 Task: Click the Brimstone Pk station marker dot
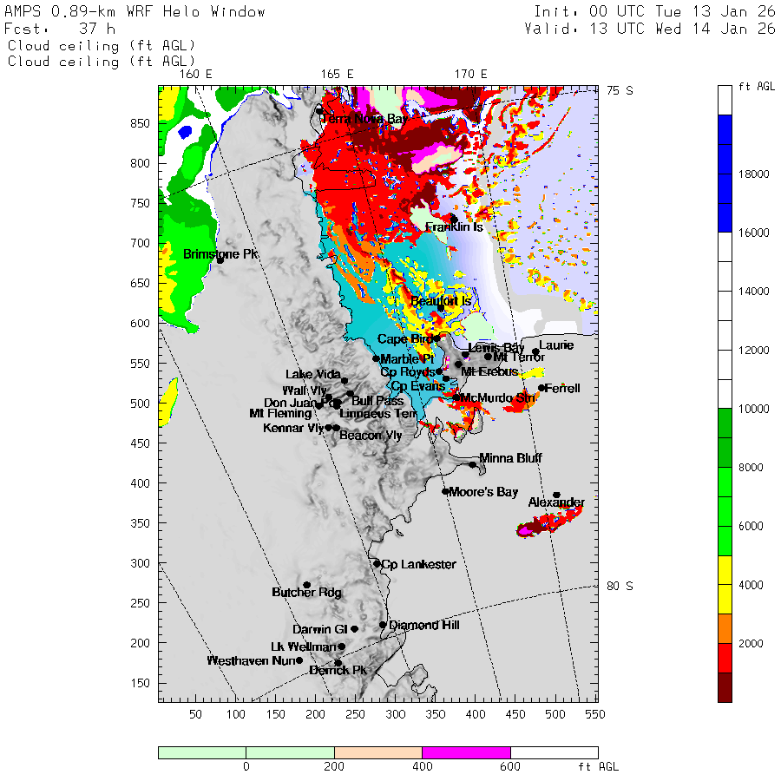pyautogui.click(x=220, y=259)
